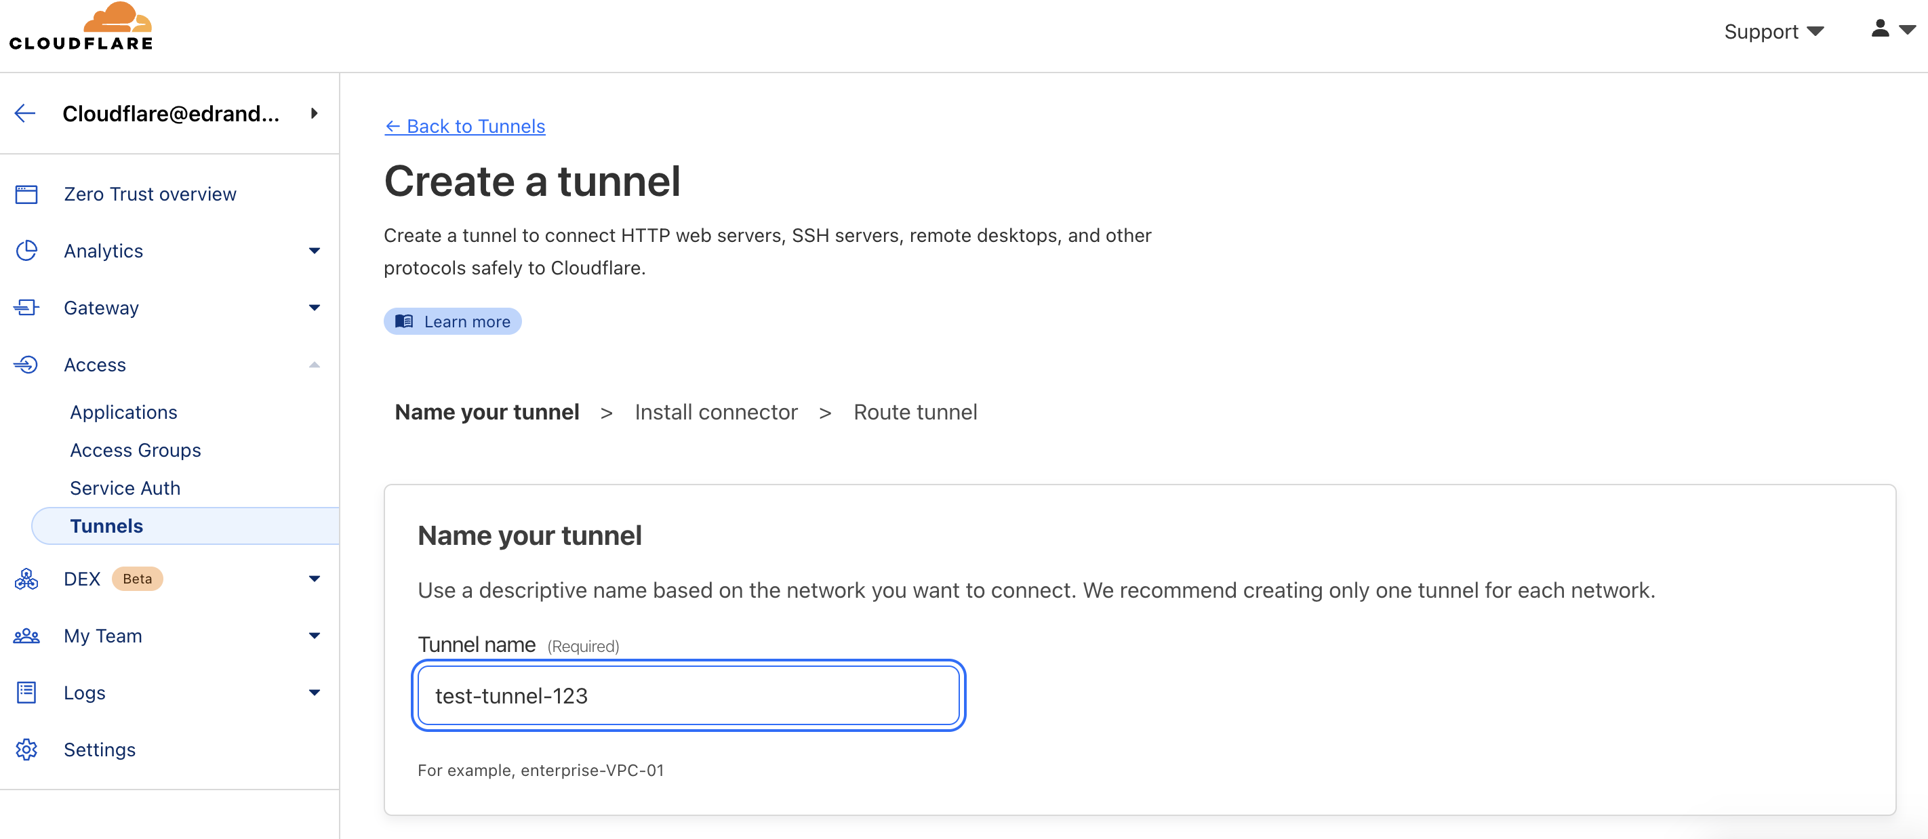Image resolution: width=1928 pixels, height=839 pixels.
Task: Select Applications under Access
Action: (x=123, y=413)
